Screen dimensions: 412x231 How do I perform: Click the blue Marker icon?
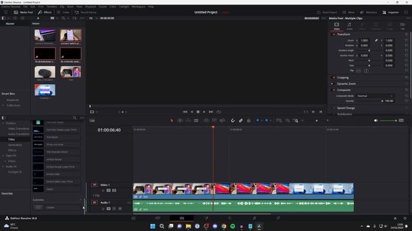(267, 121)
